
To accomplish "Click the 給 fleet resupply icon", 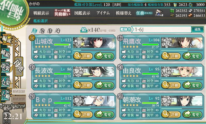I will [84, 30].
